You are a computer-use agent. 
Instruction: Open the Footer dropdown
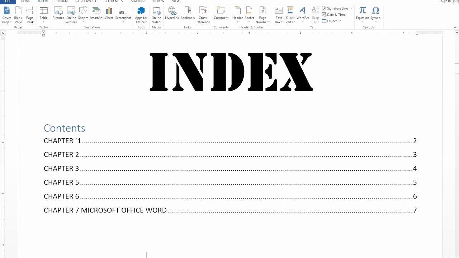(249, 15)
